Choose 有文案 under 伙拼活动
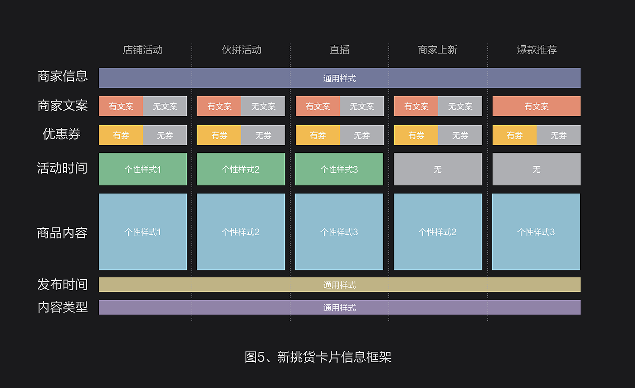 coord(220,106)
